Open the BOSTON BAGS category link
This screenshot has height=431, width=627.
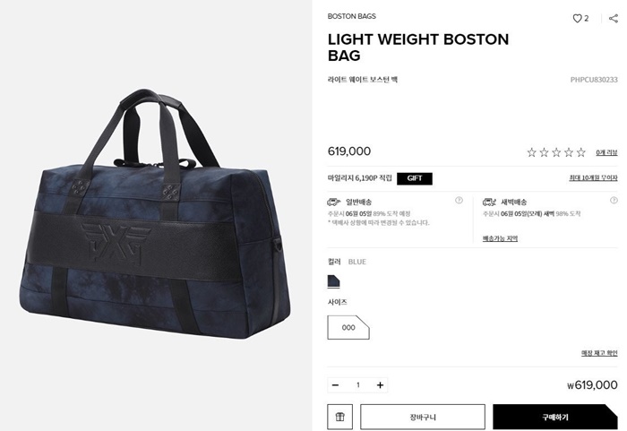[x=351, y=16]
